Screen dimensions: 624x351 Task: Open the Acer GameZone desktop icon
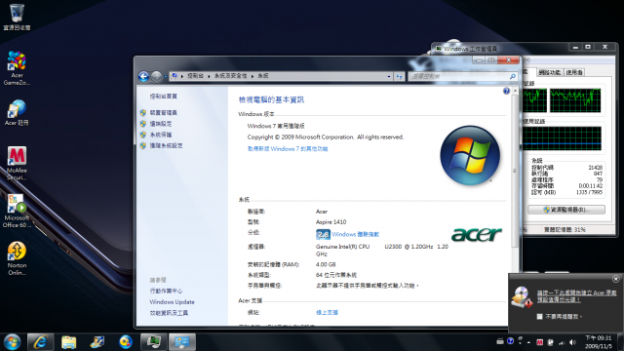point(17,67)
